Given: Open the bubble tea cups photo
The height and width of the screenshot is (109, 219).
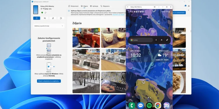Looking at the screenshot, I should pyautogui.click(x=114, y=38).
